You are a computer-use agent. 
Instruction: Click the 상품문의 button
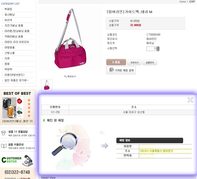(x=150, y=63)
